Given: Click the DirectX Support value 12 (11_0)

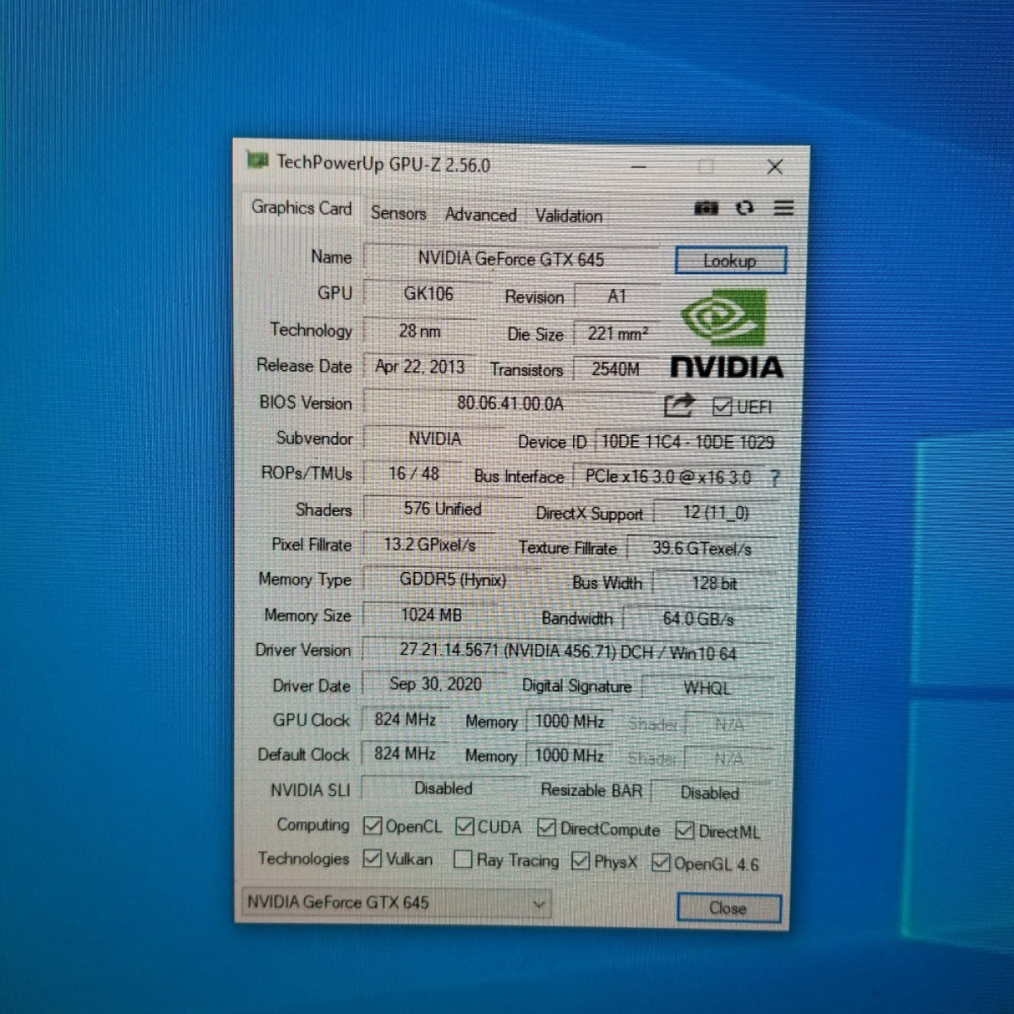Looking at the screenshot, I should pyautogui.click(x=716, y=513).
